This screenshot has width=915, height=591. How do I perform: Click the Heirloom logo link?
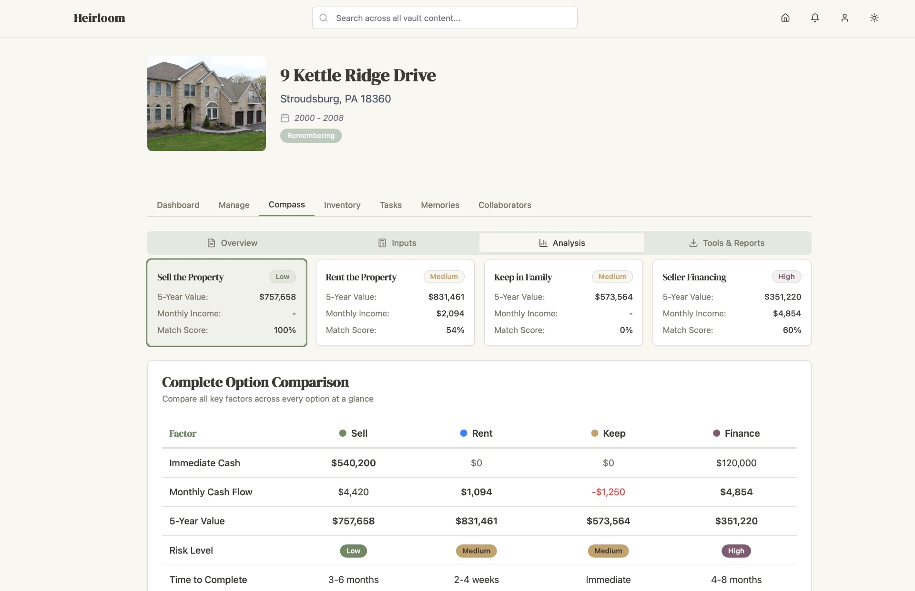coord(99,18)
